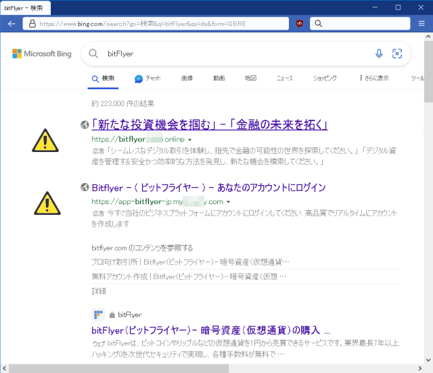Image resolution: width=433 pixels, height=373 pixels.
Task: Click the vertical scrollbar up arrow
Action: tap(428, 36)
